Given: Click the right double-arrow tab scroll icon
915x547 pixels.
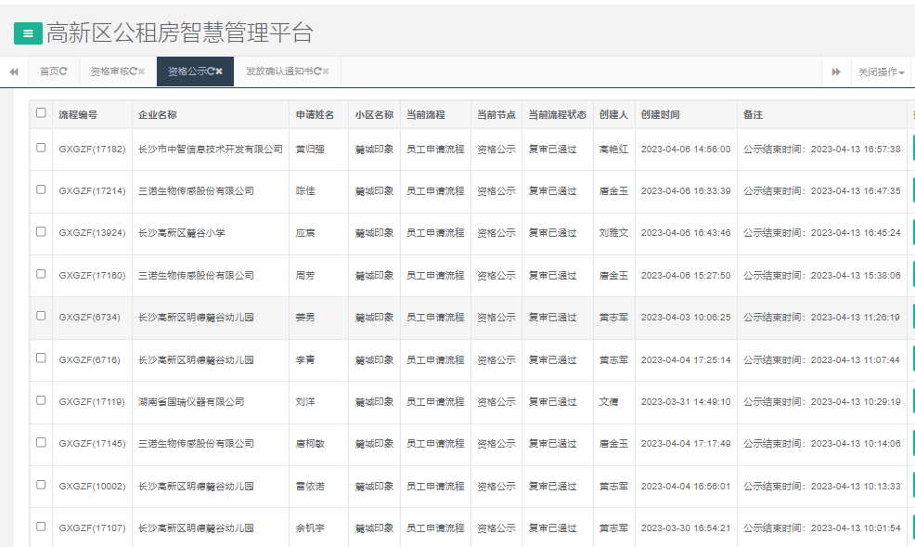Looking at the screenshot, I should [x=837, y=71].
